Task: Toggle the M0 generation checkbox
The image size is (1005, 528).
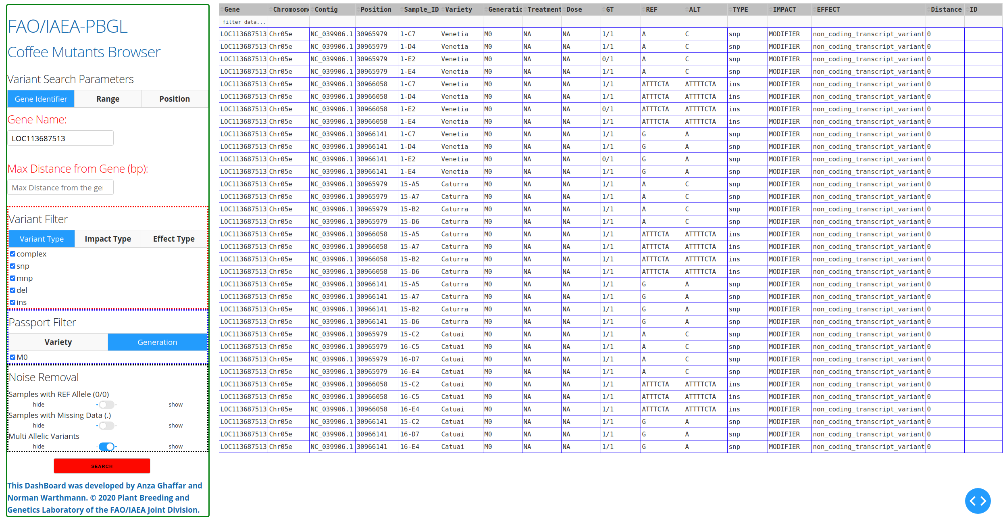Action: coord(13,357)
